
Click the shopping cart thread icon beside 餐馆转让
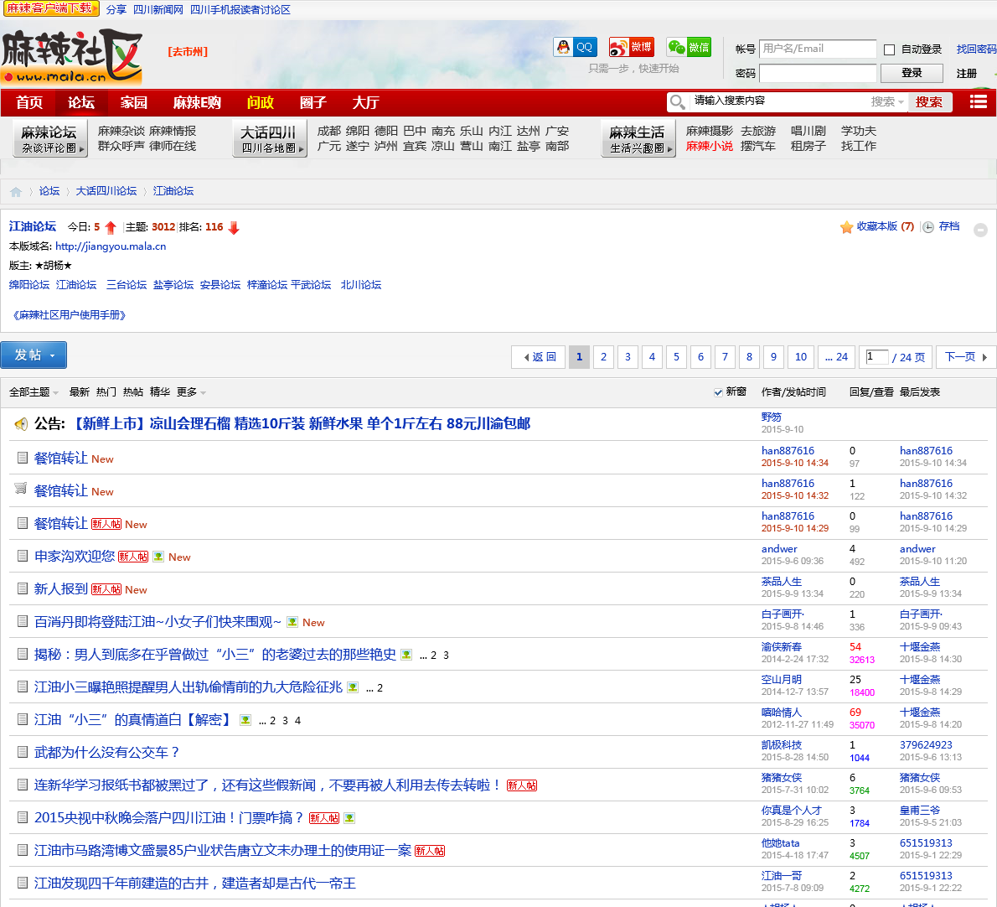tap(21, 489)
